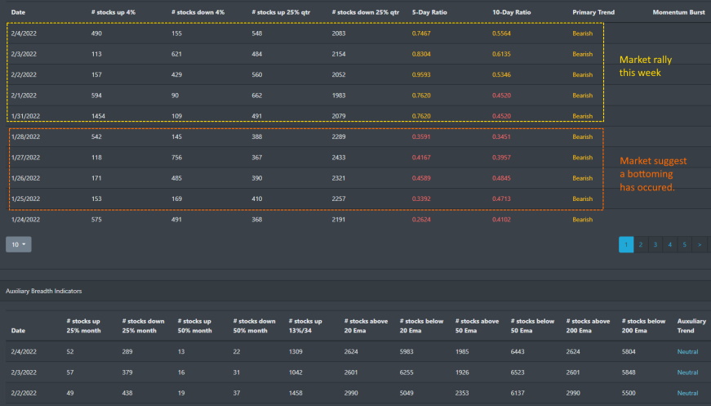Click 10-Day Ratio value 0.4102
The width and height of the screenshot is (711, 406).
pos(501,220)
